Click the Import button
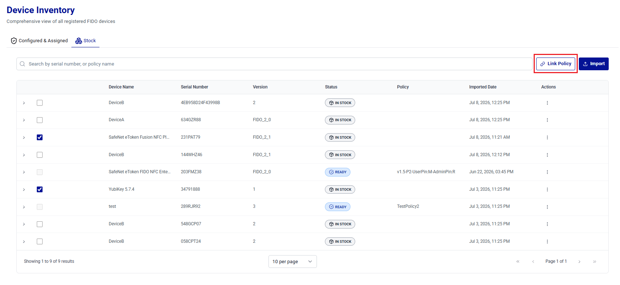 point(594,64)
